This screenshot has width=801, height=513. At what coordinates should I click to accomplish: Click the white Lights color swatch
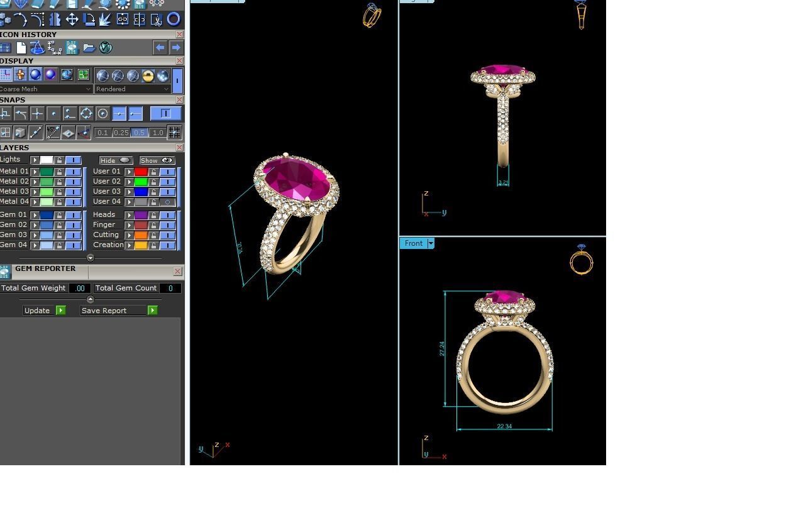(47, 160)
